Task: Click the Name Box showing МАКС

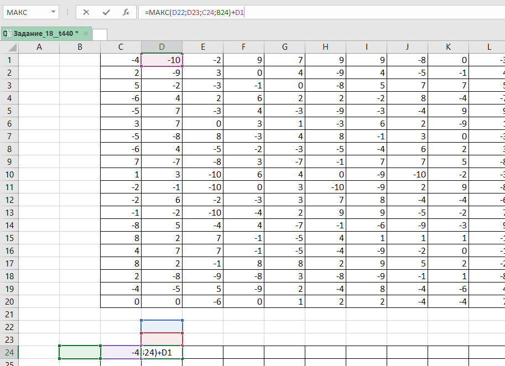Action: [x=25, y=12]
